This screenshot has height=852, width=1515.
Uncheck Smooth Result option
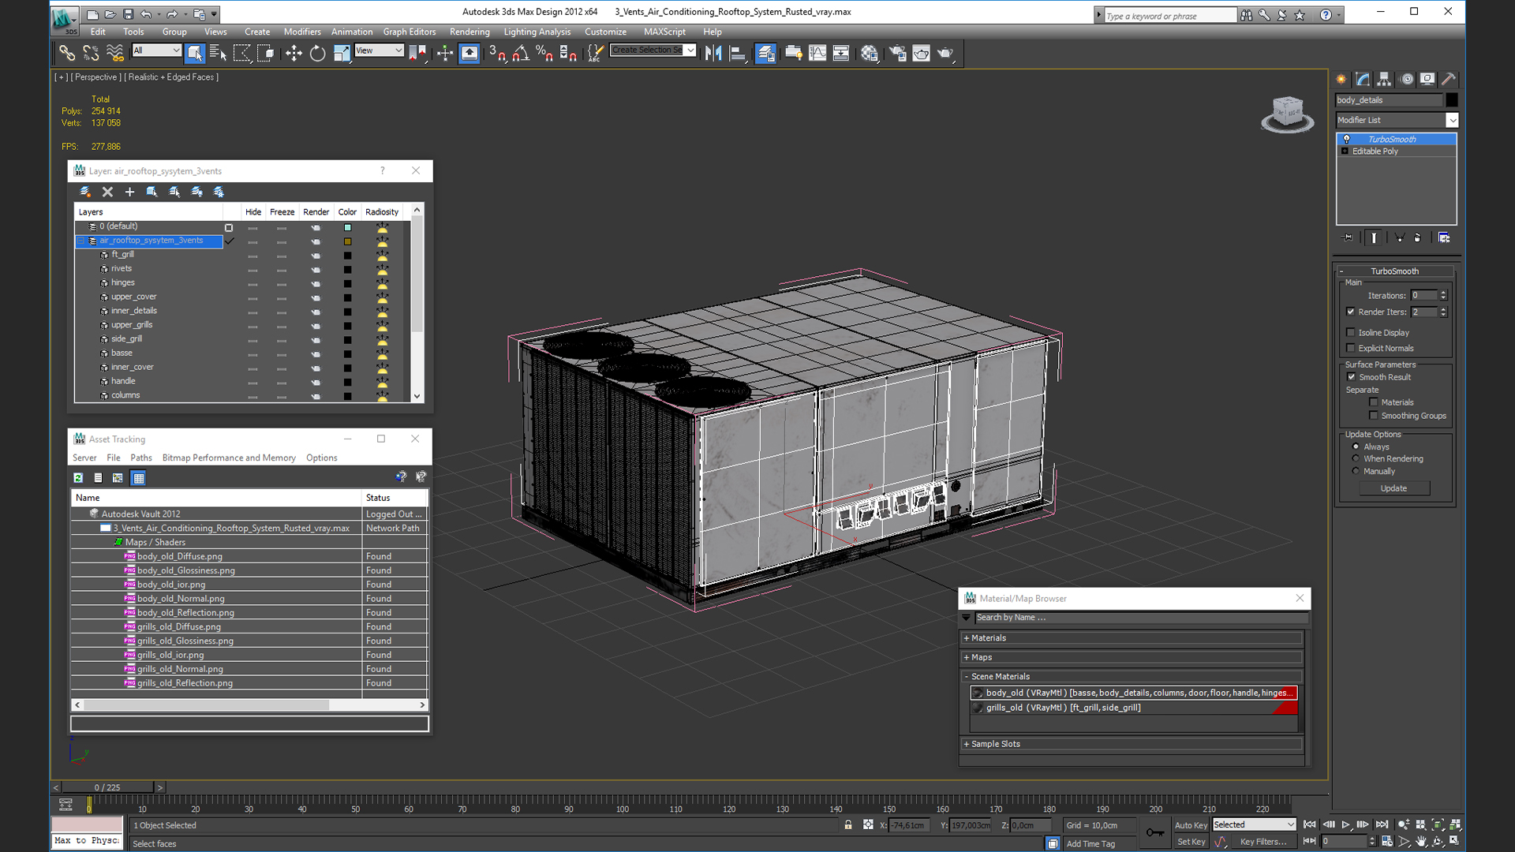[x=1352, y=377]
